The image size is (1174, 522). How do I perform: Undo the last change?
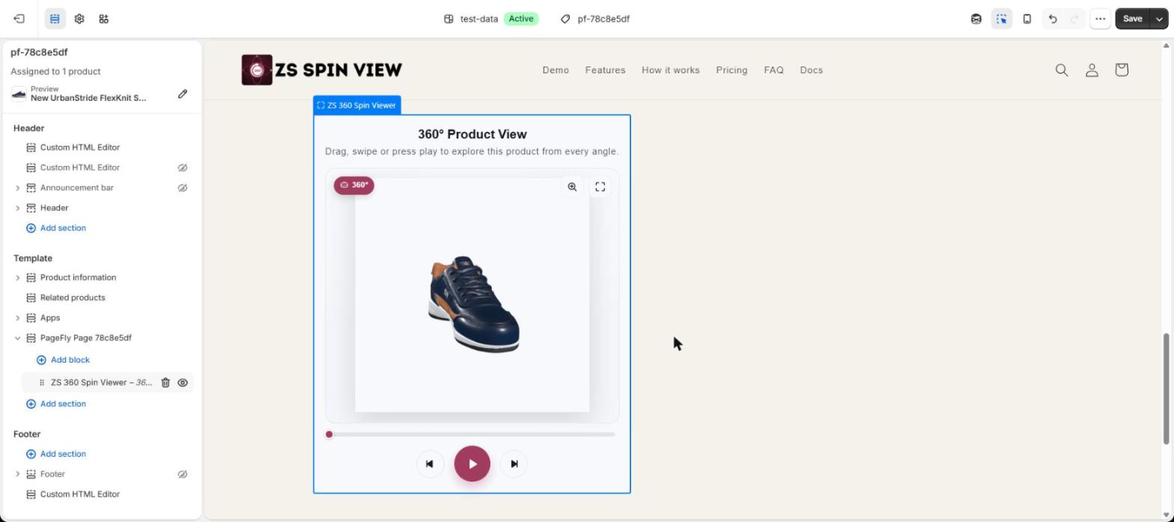1053,19
